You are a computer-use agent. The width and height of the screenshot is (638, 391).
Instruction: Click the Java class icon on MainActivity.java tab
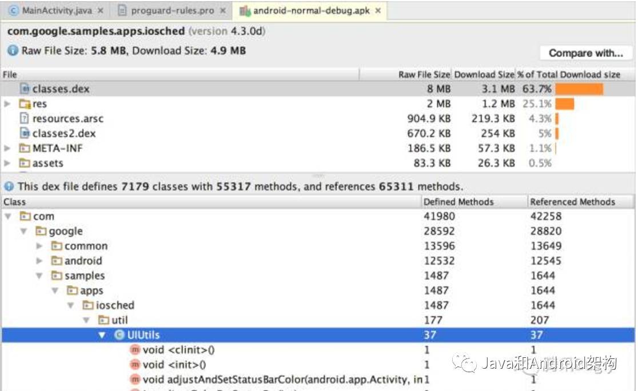(x=13, y=11)
